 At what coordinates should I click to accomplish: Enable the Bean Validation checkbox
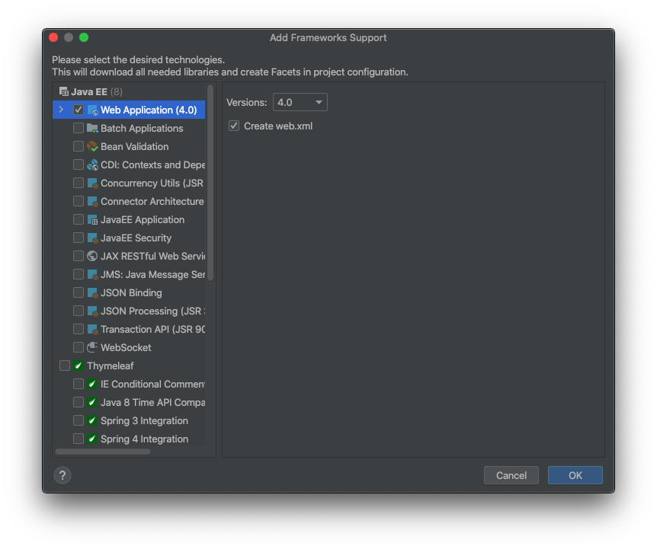coord(79,146)
